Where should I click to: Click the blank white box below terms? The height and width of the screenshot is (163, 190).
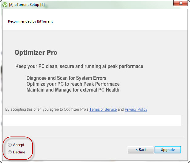[92, 120]
